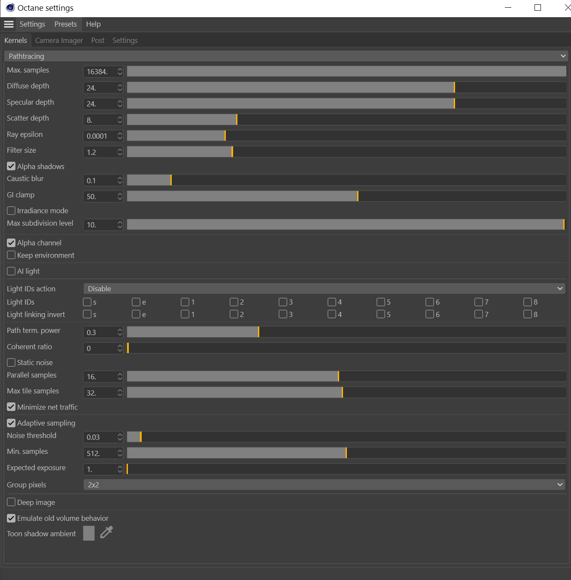
Task: Toggle Emulate old volume behavior
Action: (x=11, y=518)
